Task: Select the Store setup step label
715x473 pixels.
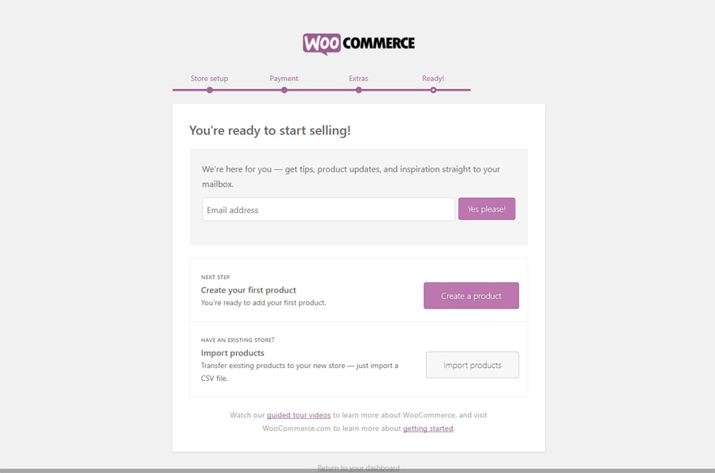Action: pos(209,79)
